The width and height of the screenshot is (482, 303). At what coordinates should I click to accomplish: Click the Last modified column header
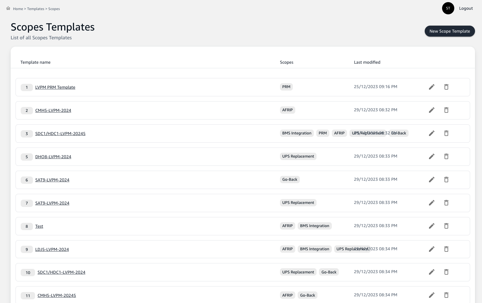point(367,62)
